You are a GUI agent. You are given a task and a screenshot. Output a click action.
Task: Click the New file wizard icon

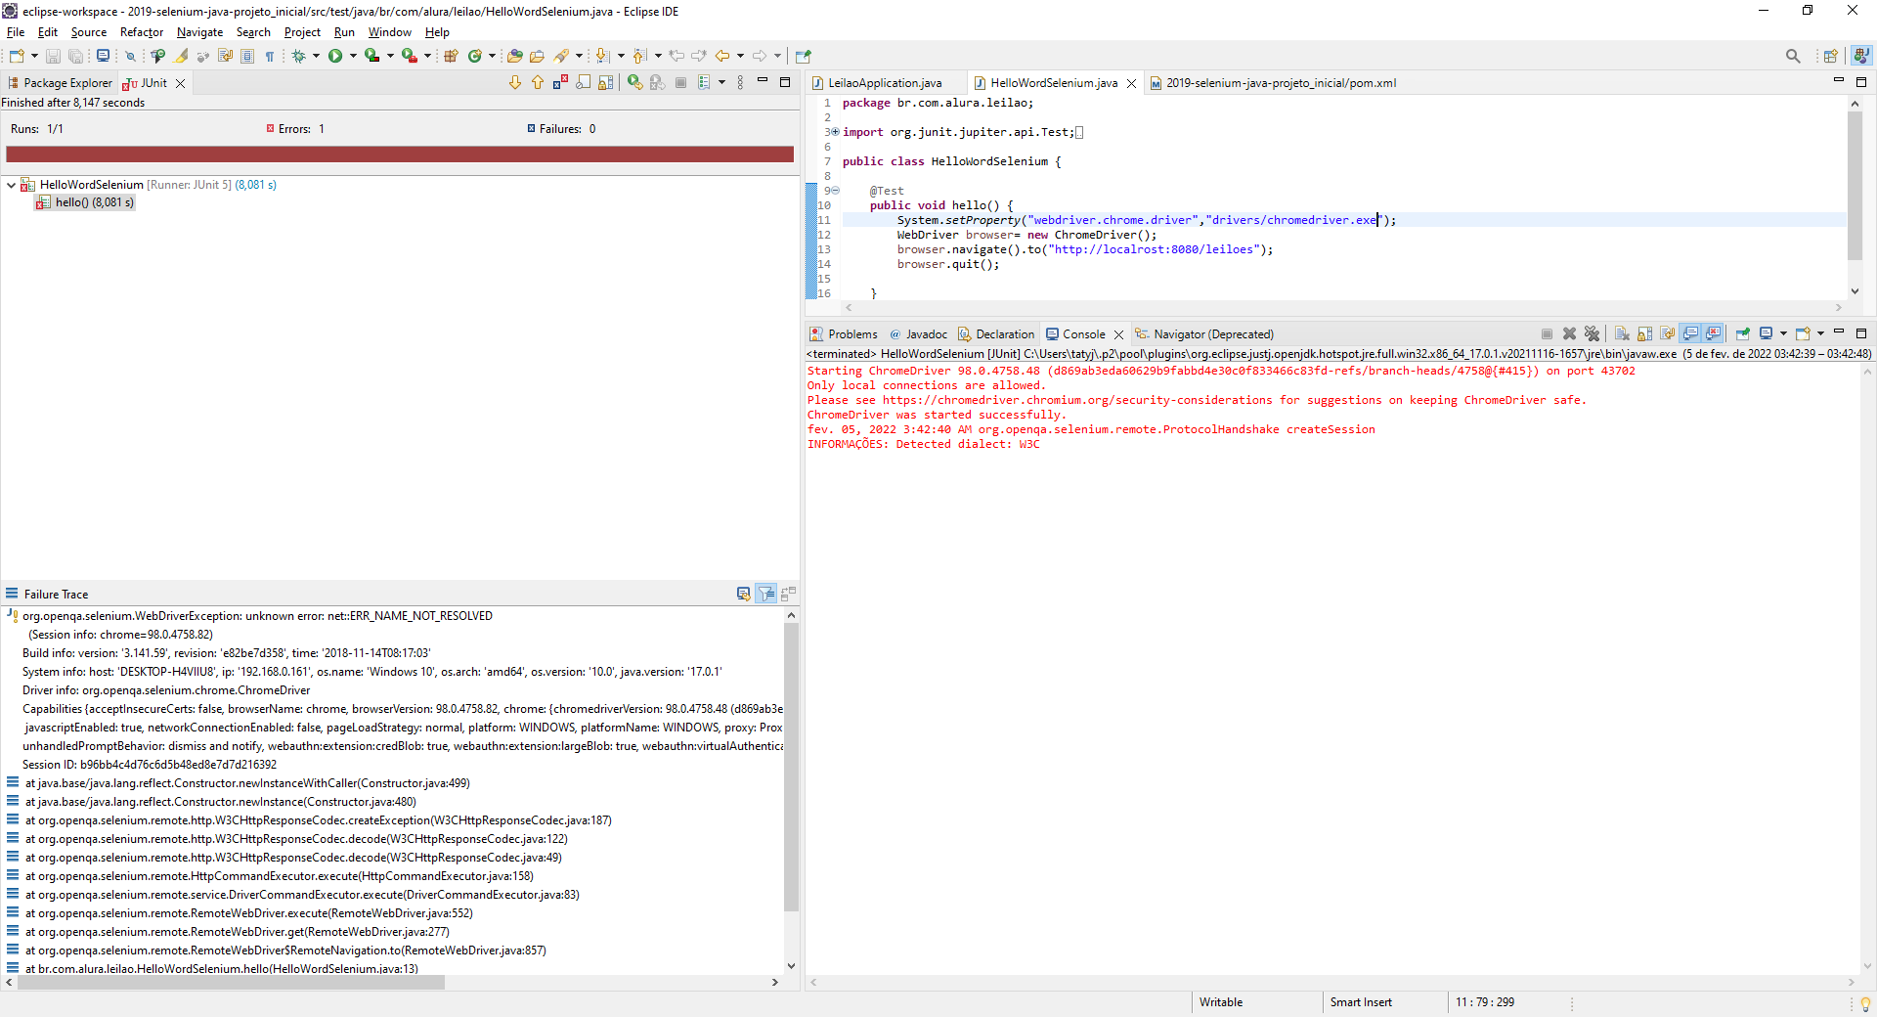(17, 56)
